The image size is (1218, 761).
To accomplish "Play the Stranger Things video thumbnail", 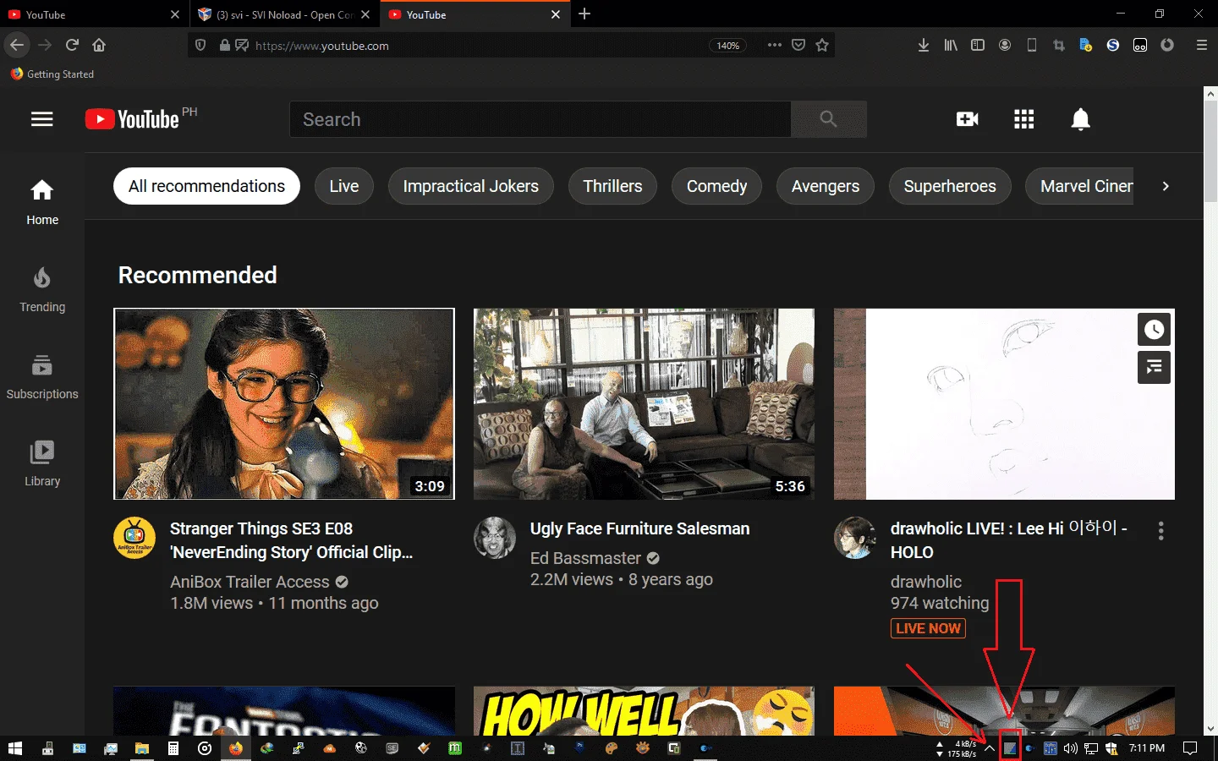I will pos(284,403).
